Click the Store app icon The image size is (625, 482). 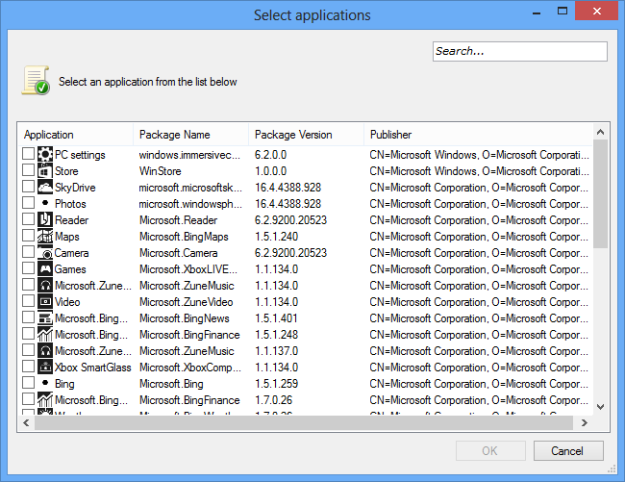click(44, 171)
